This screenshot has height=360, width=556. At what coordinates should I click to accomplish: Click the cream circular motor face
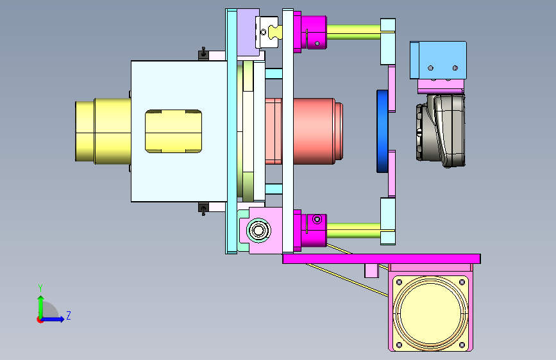(430, 313)
